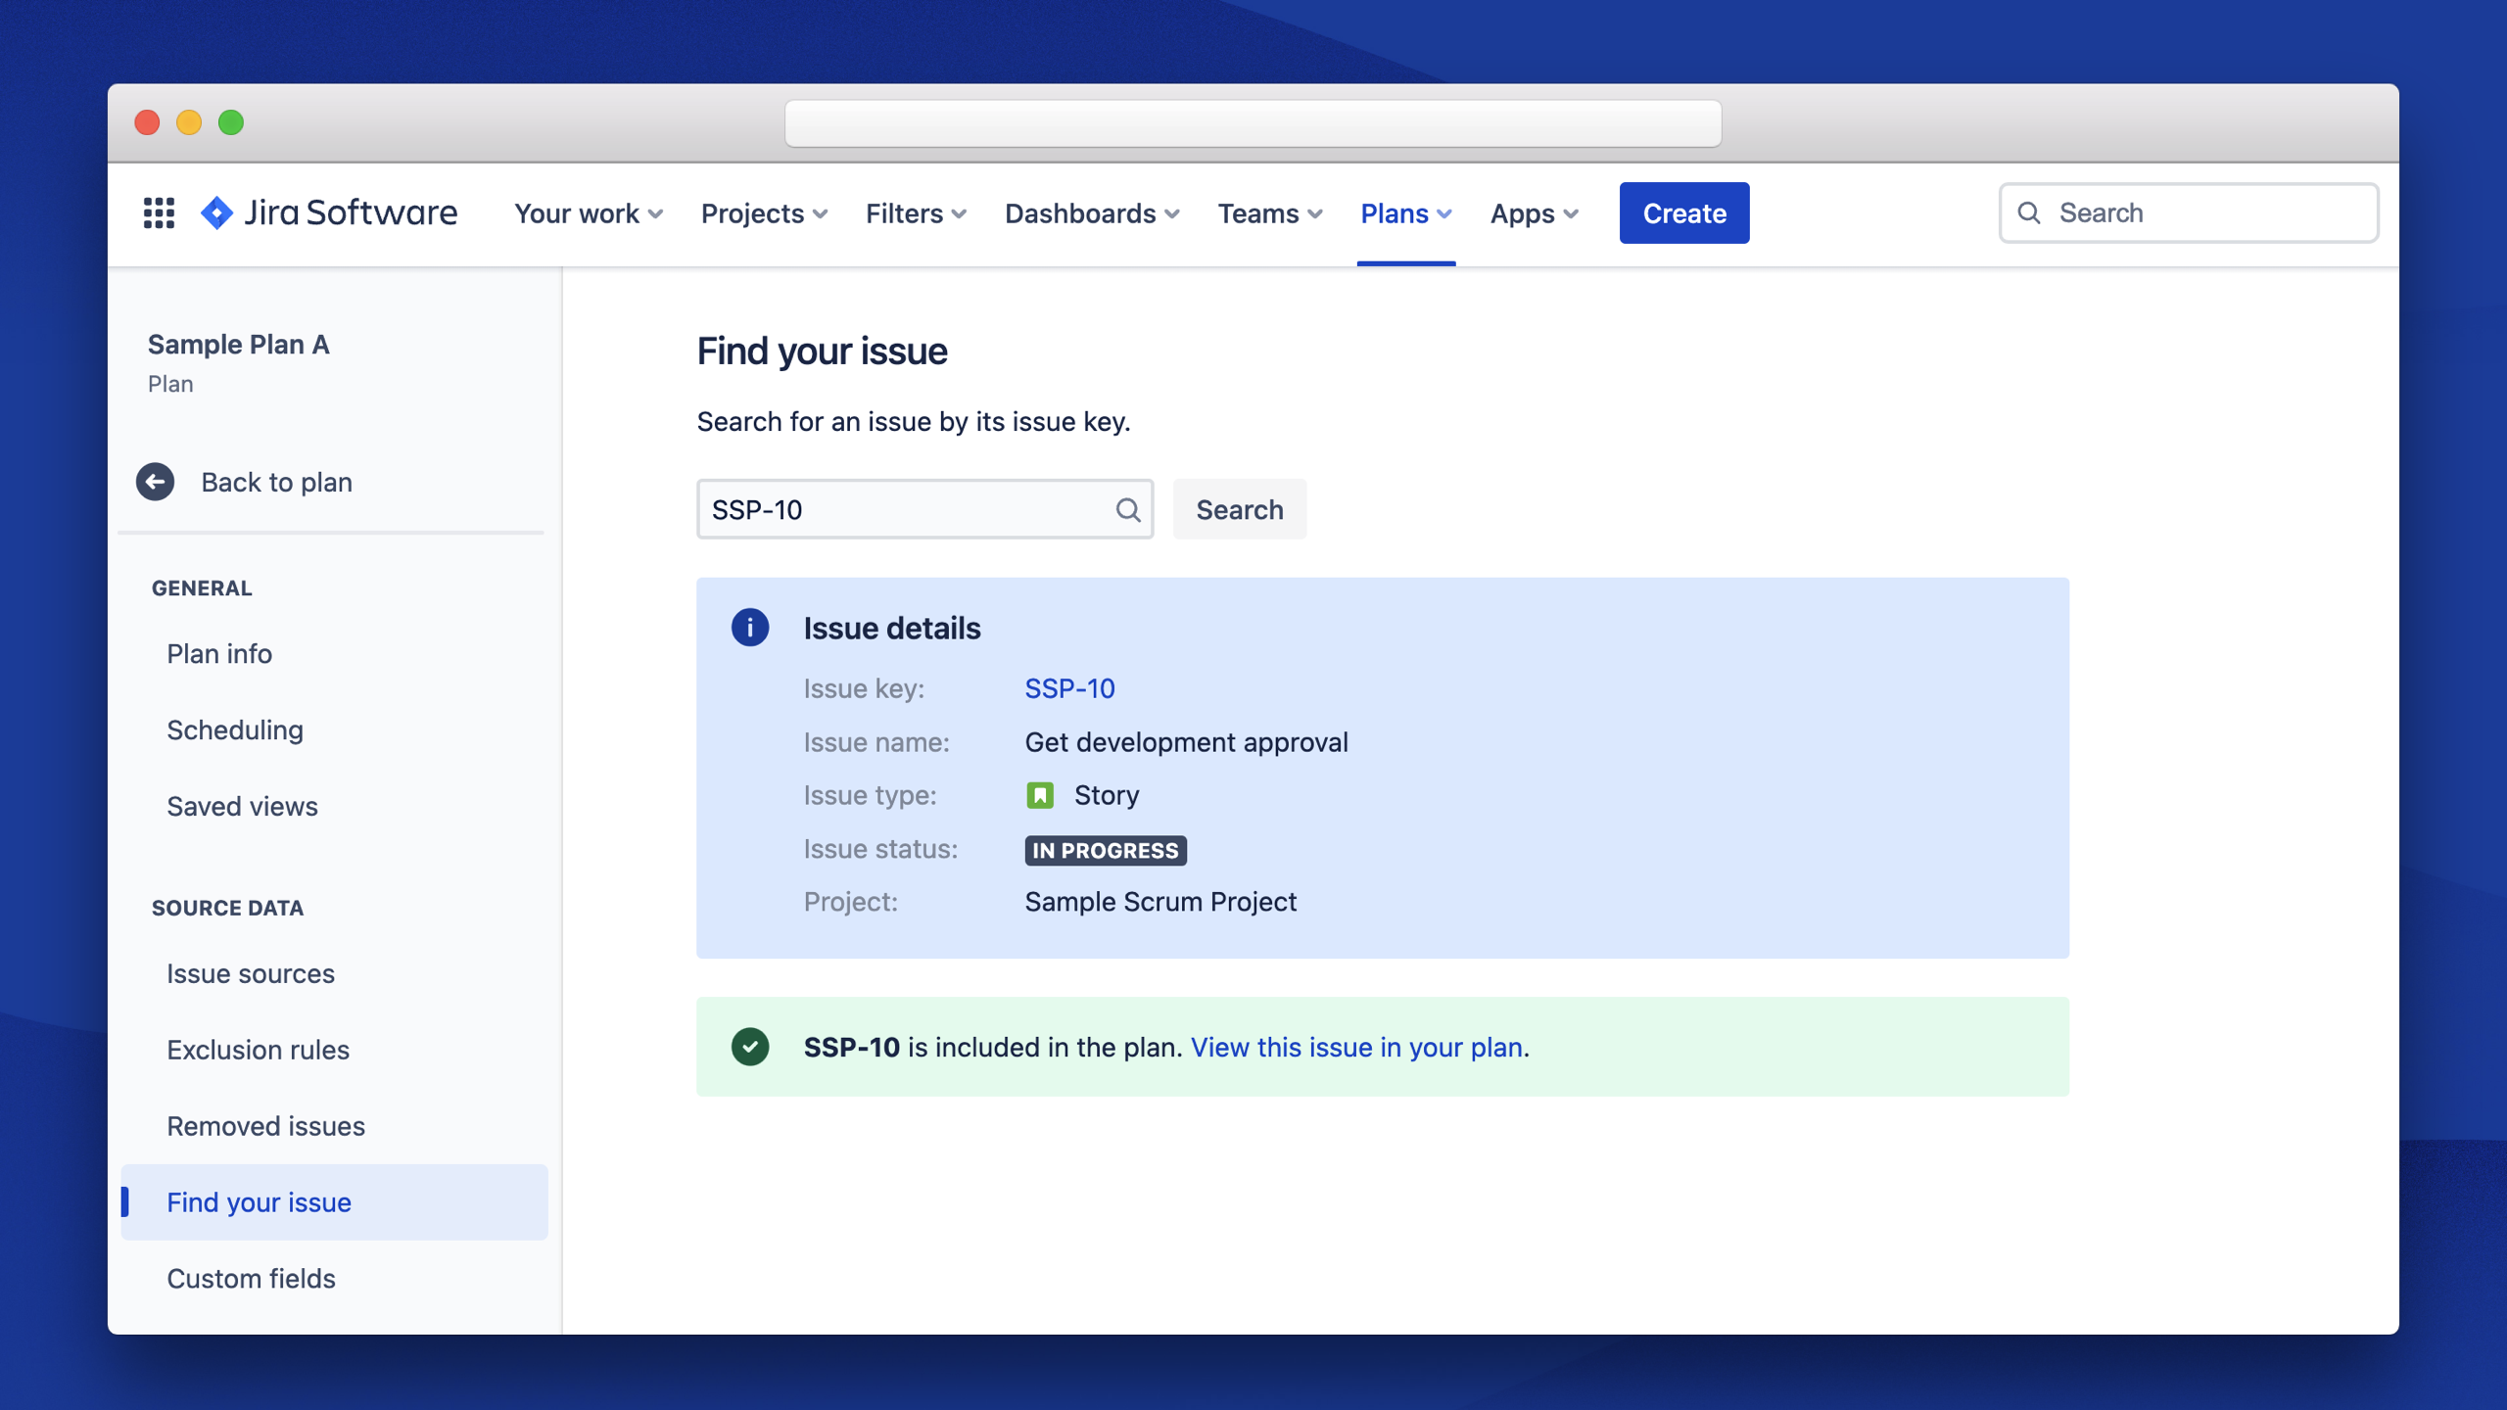Click Back to plan link text
Screen dimensions: 2507x1410
pyautogui.click(x=276, y=482)
